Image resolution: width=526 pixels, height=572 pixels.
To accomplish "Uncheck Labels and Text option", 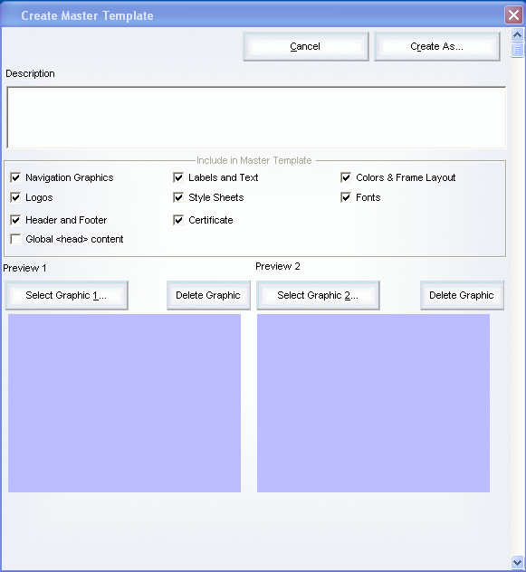I will [178, 177].
